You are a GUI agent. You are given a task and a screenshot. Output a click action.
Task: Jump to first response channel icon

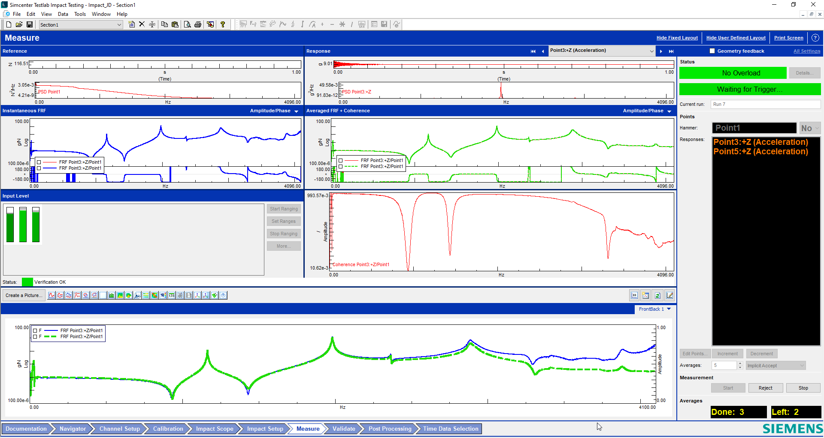coord(533,51)
